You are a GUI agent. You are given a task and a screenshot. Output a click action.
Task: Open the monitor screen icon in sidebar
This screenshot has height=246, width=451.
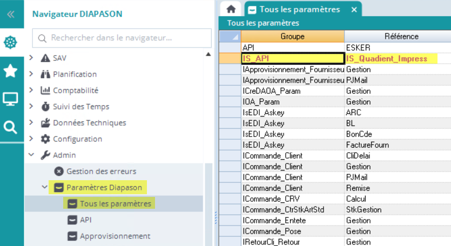(x=10, y=99)
